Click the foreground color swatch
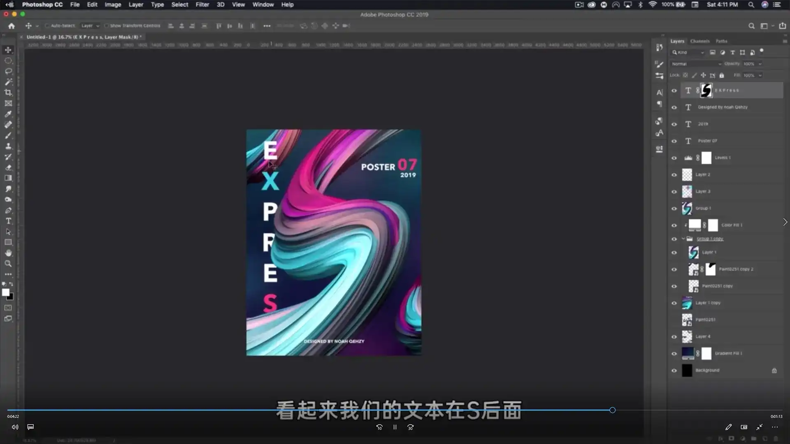Screen dimensions: 790x444 coord(6,293)
